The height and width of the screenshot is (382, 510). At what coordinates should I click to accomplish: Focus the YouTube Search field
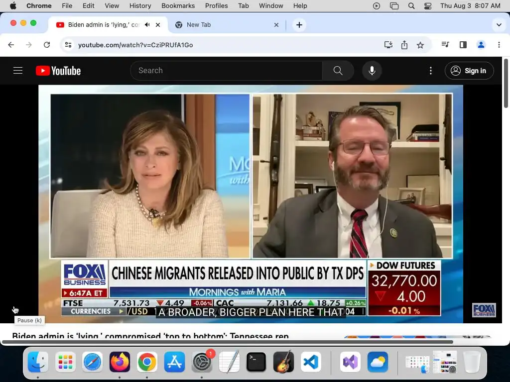pyautogui.click(x=227, y=71)
